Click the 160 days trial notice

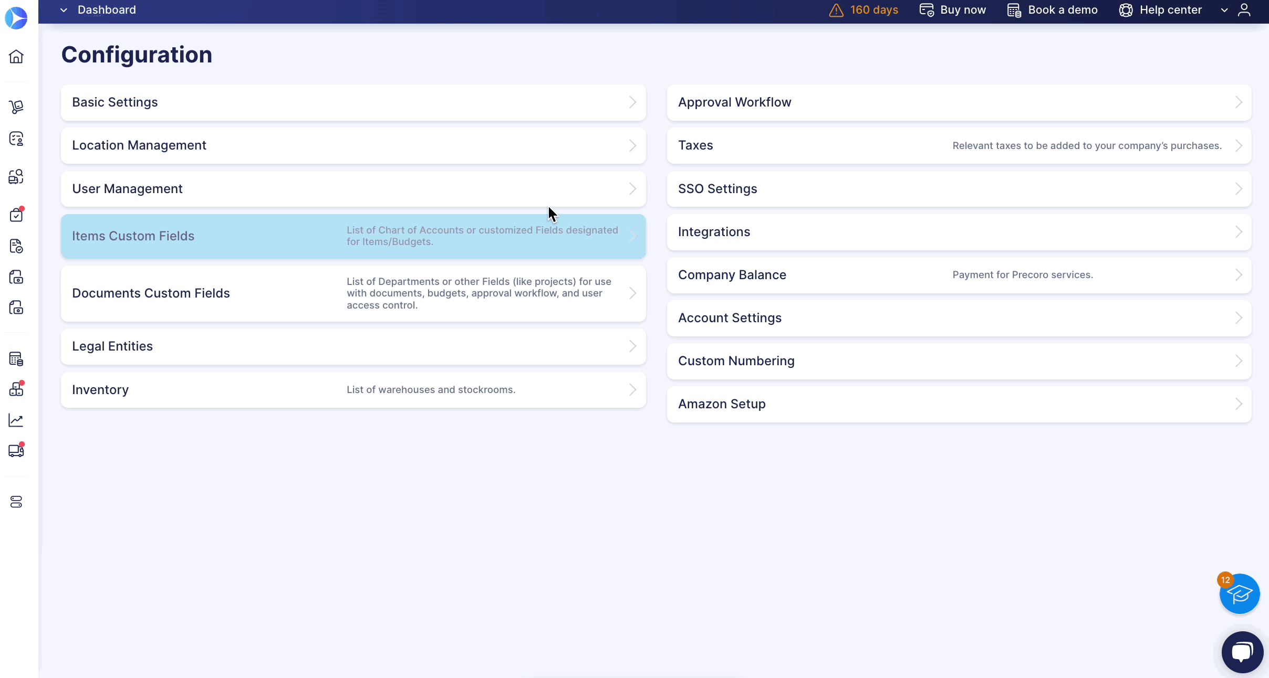coord(874,10)
